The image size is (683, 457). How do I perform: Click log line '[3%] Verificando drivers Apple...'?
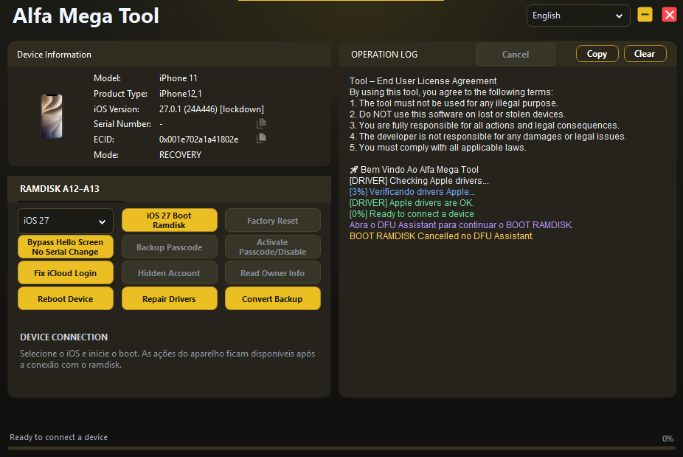coord(412,192)
